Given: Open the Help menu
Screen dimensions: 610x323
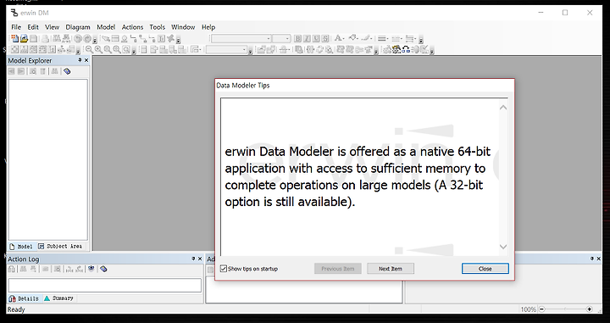Looking at the screenshot, I should tap(208, 27).
